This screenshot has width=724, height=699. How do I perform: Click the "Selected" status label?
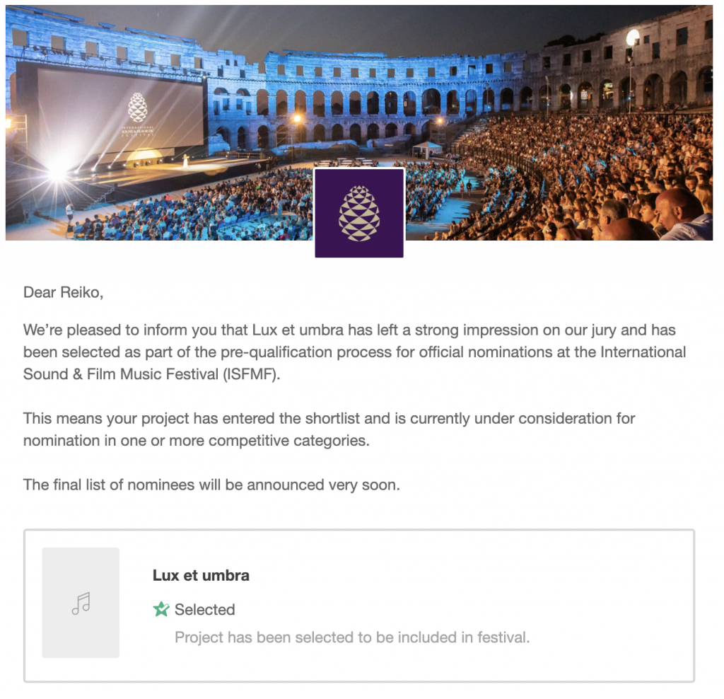click(x=204, y=609)
